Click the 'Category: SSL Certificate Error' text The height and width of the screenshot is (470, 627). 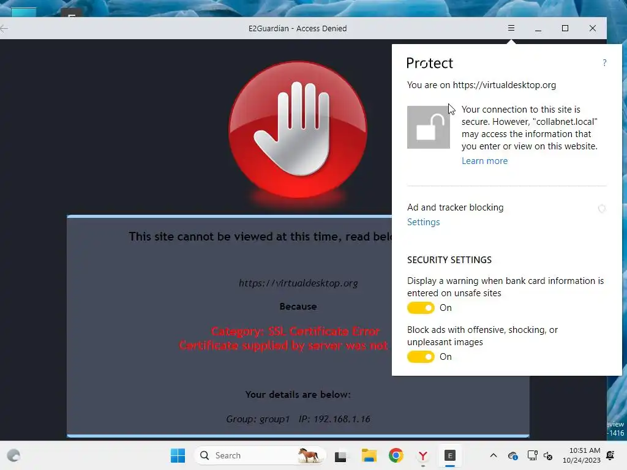295,331
